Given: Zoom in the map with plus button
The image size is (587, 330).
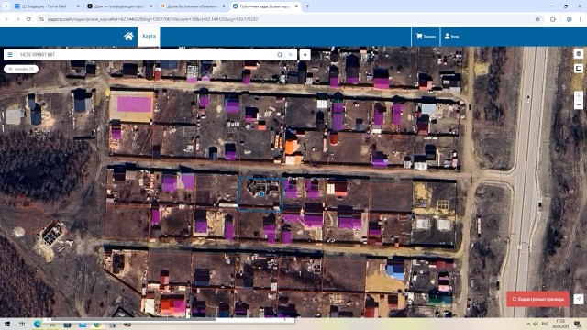Looking at the screenshot, I should 579,95.
